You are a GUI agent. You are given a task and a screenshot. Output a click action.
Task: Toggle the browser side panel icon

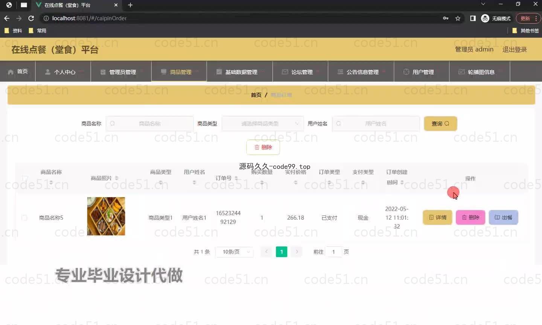tap(473, 18)
